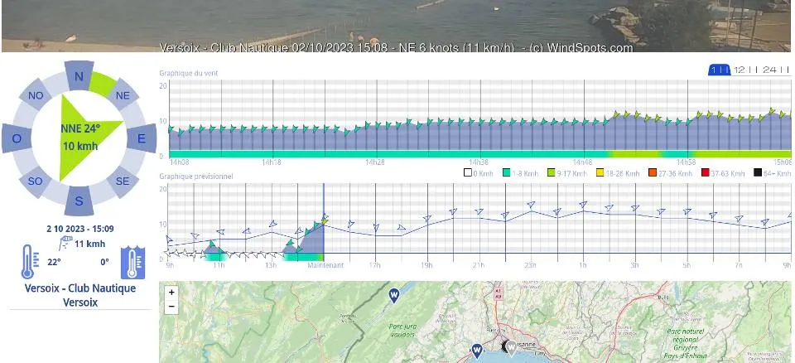The image size is (795, 363).
Task: Click the E segment of the compass
Action: coord(142,138)
